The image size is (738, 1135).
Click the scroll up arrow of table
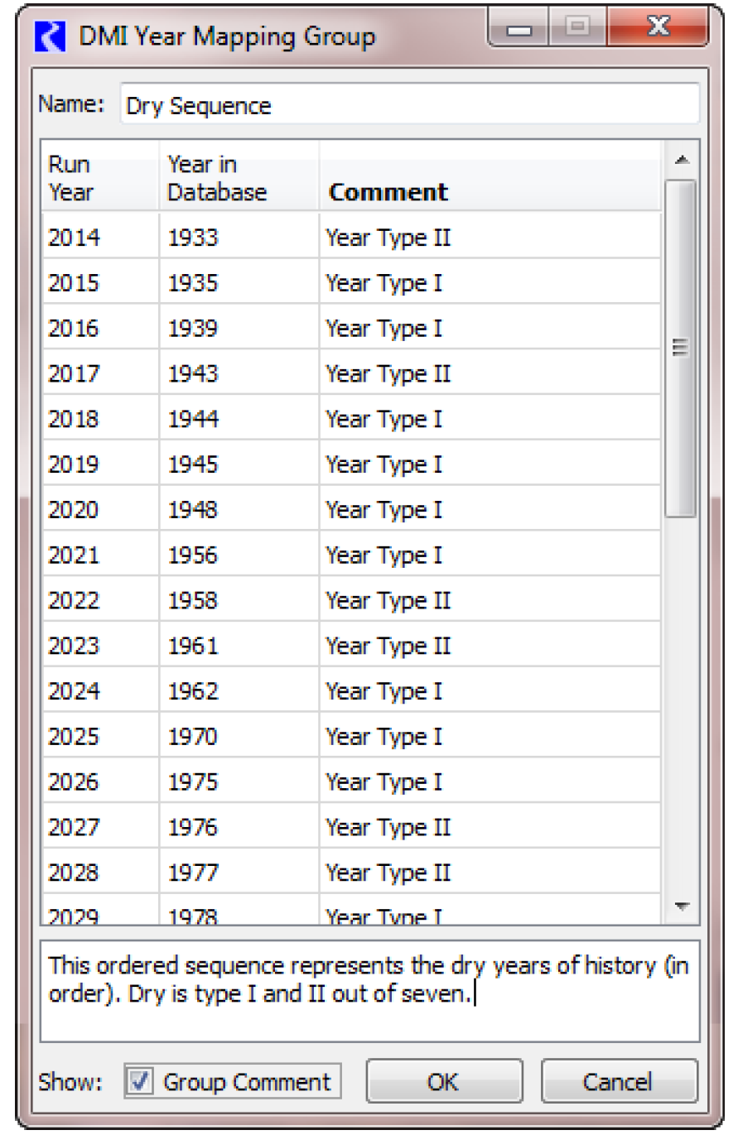[x=681, y=161]
